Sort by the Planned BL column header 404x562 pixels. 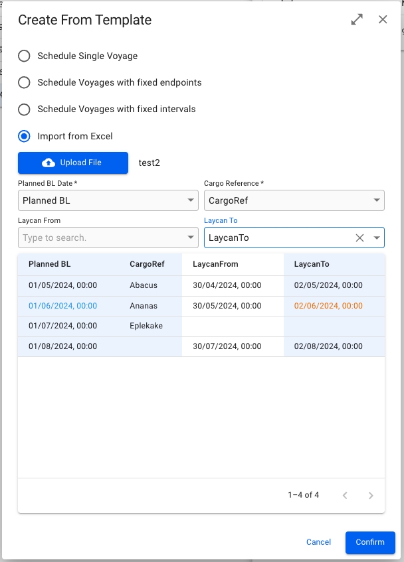tap(50, 264)
